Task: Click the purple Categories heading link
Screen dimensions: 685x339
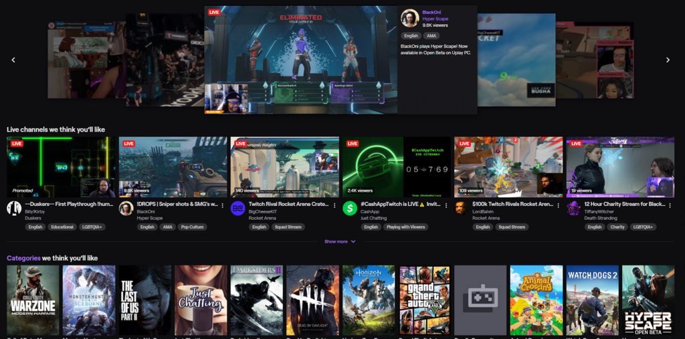Action: (23, 258)
